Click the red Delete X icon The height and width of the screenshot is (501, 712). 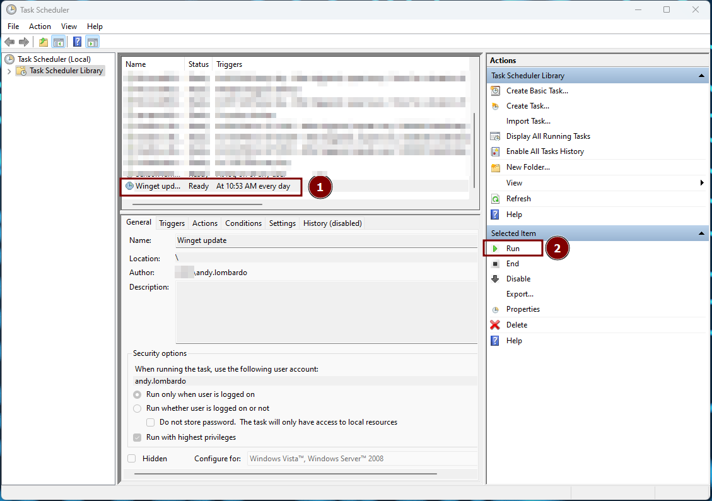(x=495, y=325)
